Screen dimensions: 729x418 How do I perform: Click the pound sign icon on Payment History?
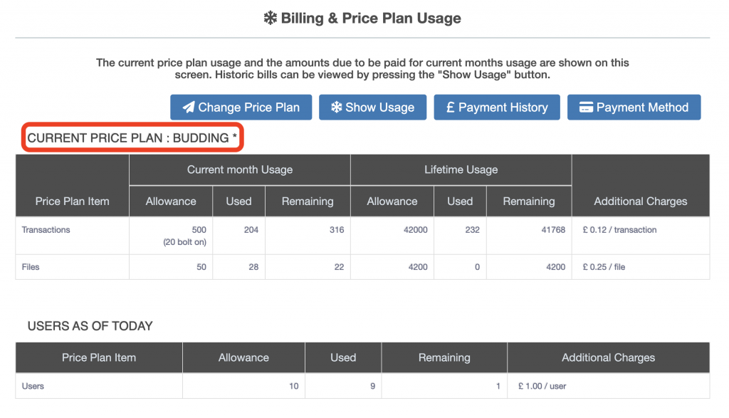pos(450,108)
